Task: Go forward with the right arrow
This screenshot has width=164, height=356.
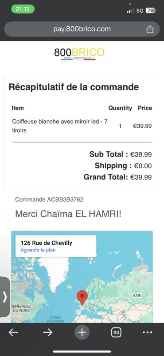Action: tap(47, 332)
